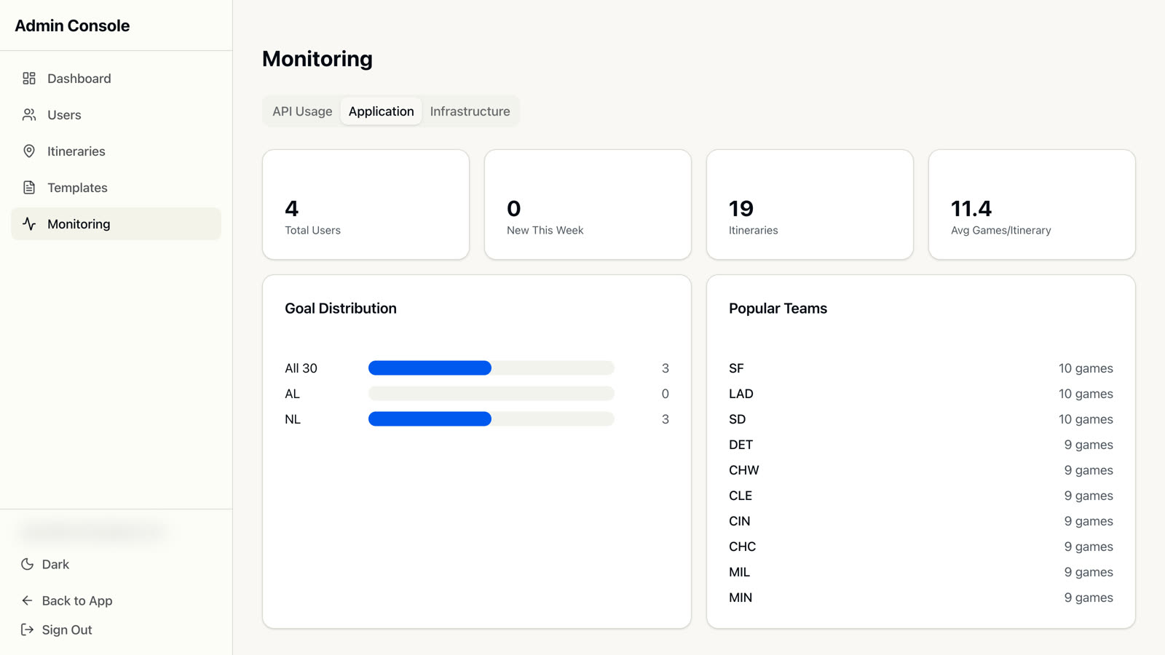This screenshot has height=655, width=1165.
Task: Click the Back to App arrow icon
Action: click(28, 600)
